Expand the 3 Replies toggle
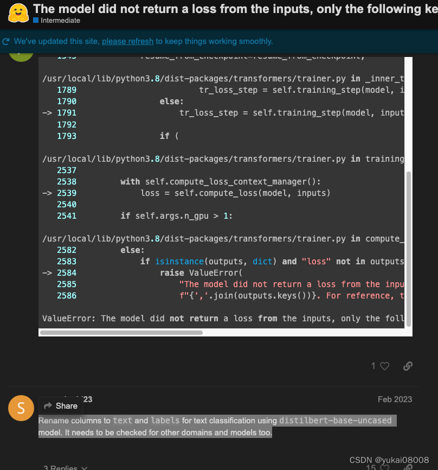Screen dimensions: 438x470 click(x=65, y=467)
